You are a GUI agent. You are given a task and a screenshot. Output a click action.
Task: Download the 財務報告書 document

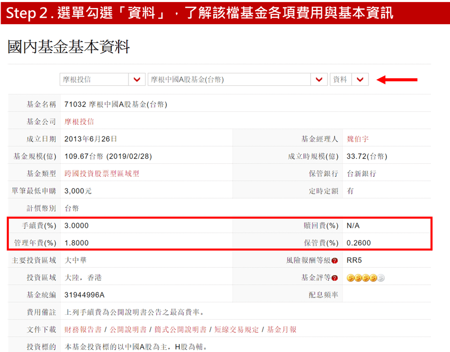(83, 329)
